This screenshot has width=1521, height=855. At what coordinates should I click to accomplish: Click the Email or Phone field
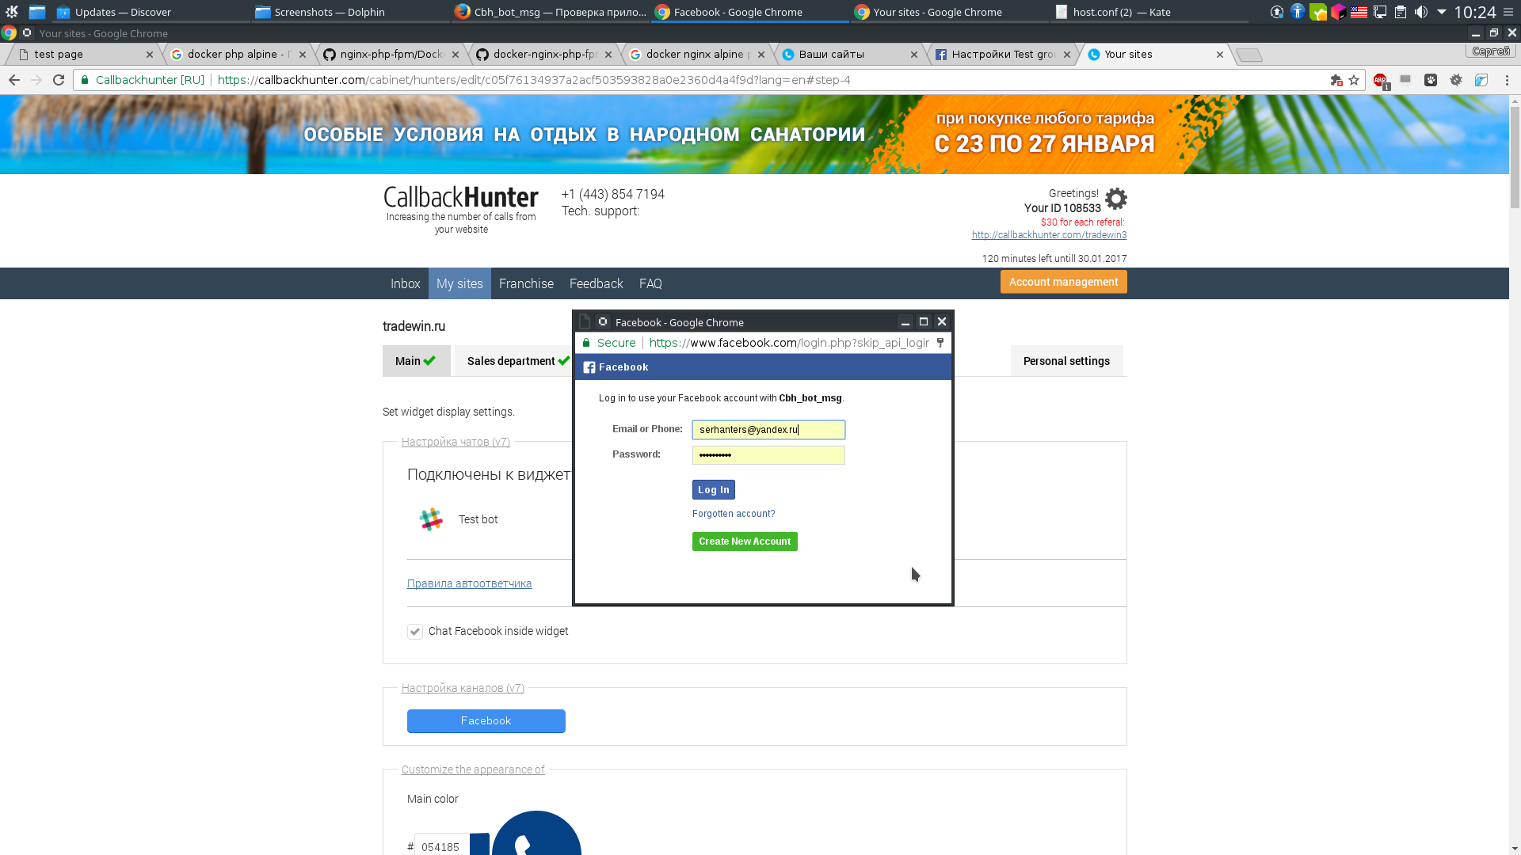(x=768, y=430)
